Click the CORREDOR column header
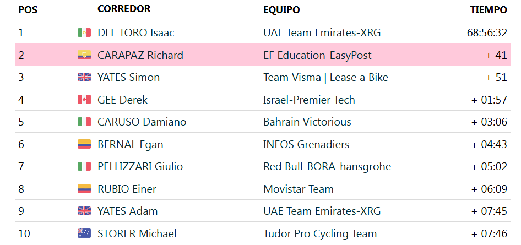The width and height of the screenshot is (521, 245). (x=124, y=9)
